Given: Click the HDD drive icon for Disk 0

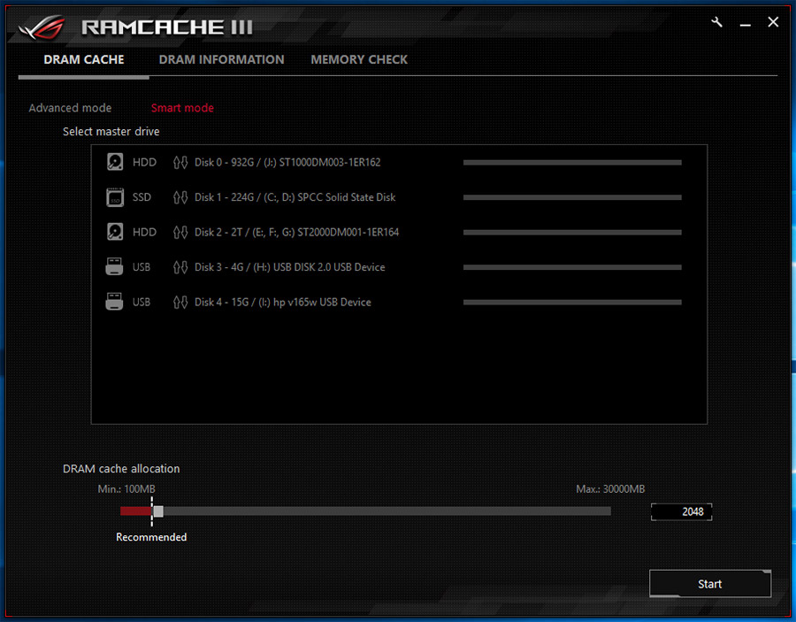Looking at the screenshot, I should click(115, 162).
